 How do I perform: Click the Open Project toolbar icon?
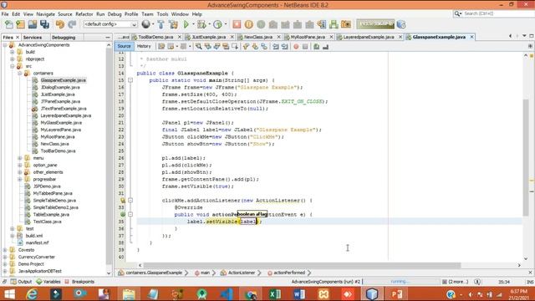(33, 24)
